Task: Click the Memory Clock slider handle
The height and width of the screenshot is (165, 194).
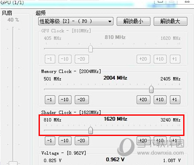Action: (151, 89)
